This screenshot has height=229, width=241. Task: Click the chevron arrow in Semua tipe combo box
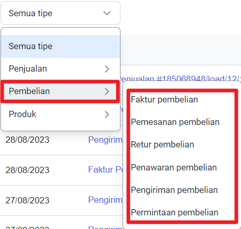(x=107, y=13)
